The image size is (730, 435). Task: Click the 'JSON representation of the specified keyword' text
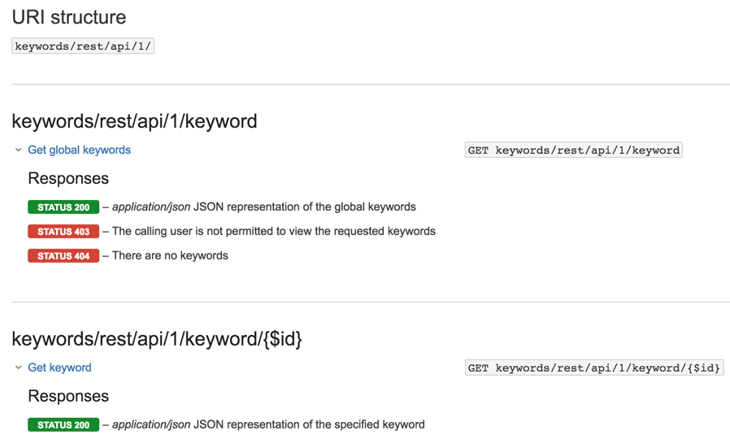[x=309, y=424]
